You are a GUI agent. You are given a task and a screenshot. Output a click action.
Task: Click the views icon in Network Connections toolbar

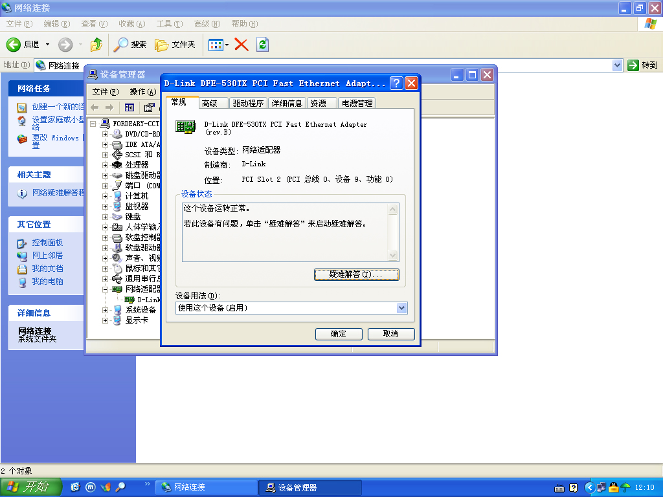[x=216, y=45]
